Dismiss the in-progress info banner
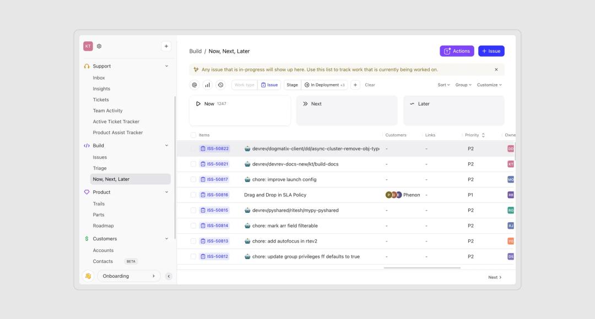This screenshot has height=319, width=595. coord(496,69)
